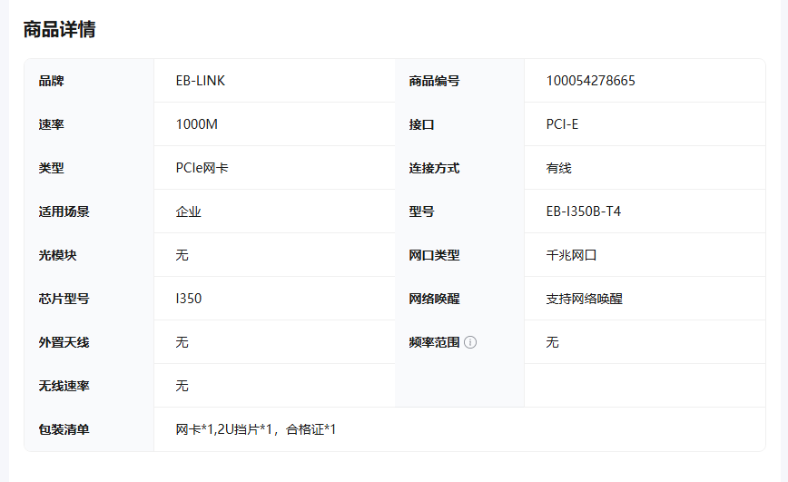Click the 千兆网口 value
788x482 pixels.
point(571,255)
